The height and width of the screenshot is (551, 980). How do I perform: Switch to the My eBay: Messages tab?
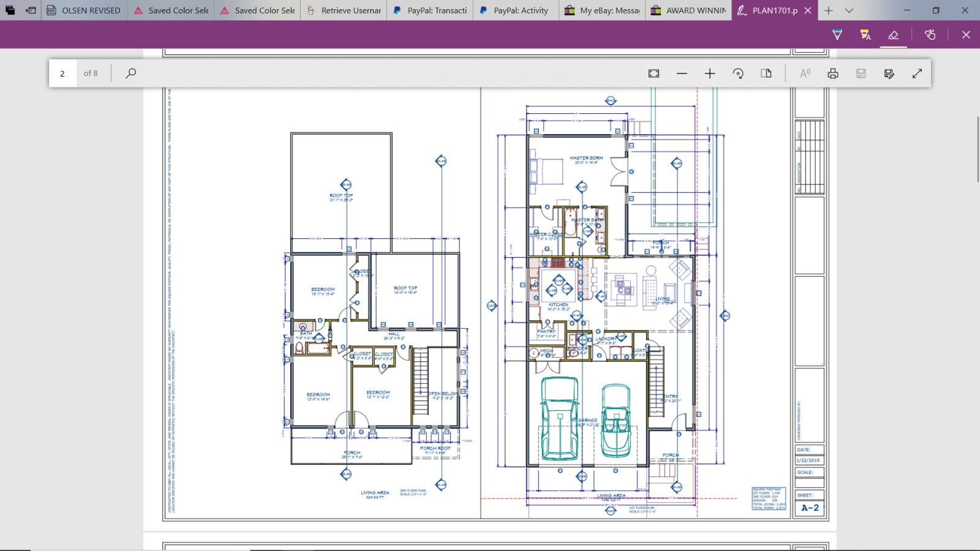click(603, 10)
